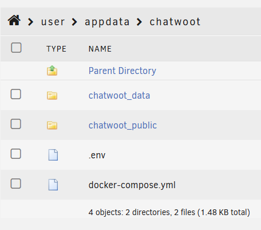Image resolution: width=261 pixels, height=230 pixels.
Task: Click the chatwoot_public folder icon
Action: [52, 125]
